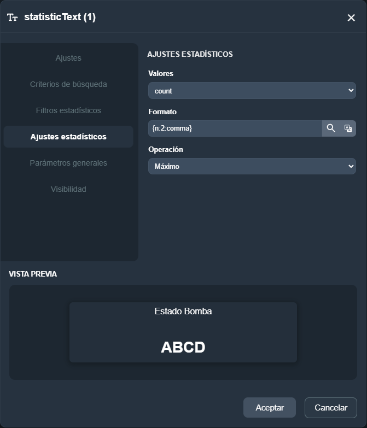The height and width of the screenshot is (428, 367).
Task: Show the Visibilidad tab
Action: click(x=68, y=189)
